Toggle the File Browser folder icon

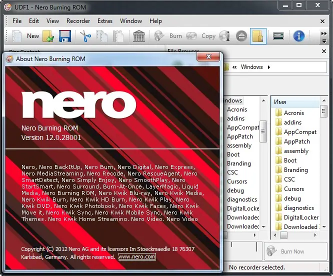pyautogui.click(x=258, y=36)
